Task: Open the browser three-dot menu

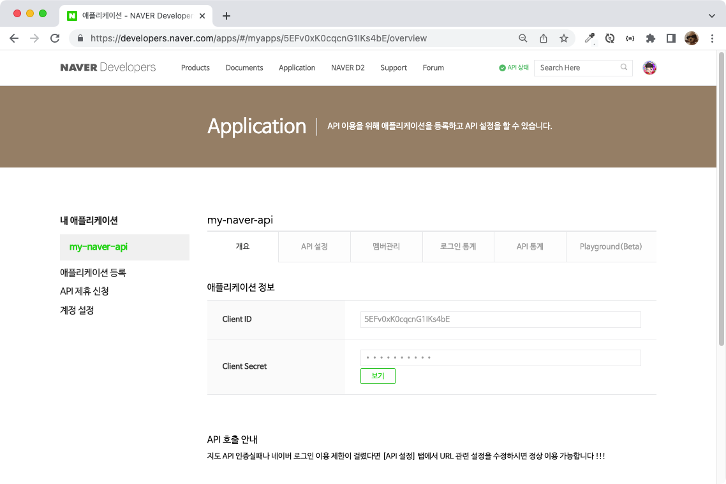Action: 713,38
